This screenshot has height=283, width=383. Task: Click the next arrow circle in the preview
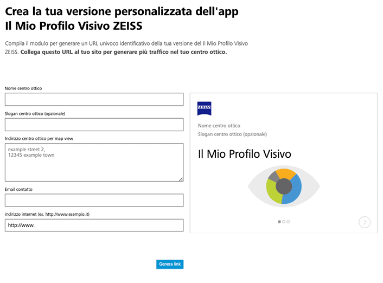tap(365, 222)
